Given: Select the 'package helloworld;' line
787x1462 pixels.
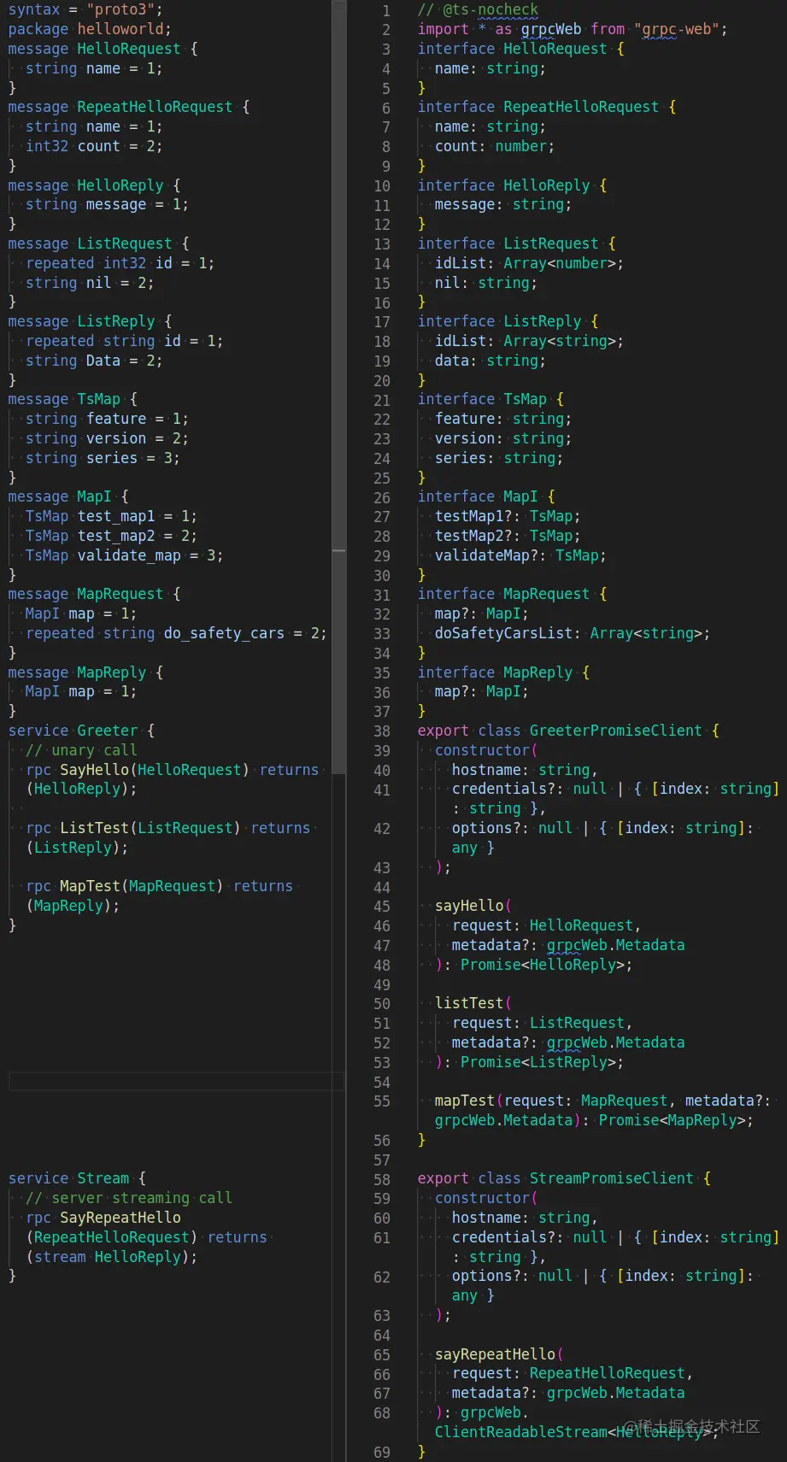Looking at the screenshot, I should (x=90, y=29).
